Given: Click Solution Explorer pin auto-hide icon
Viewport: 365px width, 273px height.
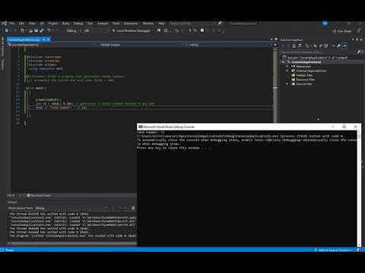Looking at the screenshot, I should click(357, 39).
